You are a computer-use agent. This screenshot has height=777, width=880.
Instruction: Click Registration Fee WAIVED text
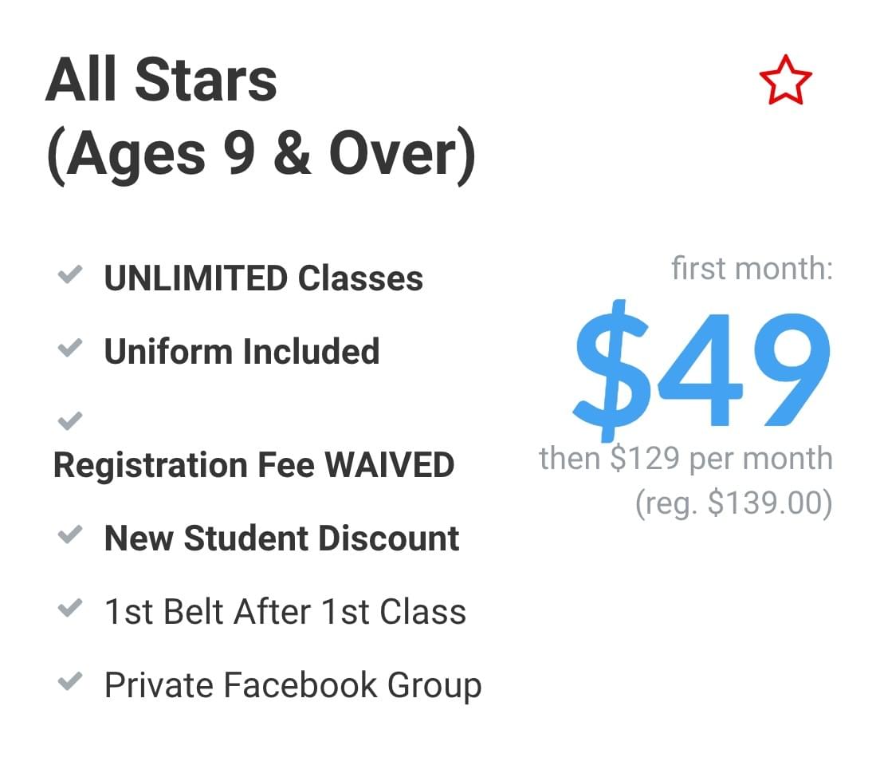coord(253,465)
